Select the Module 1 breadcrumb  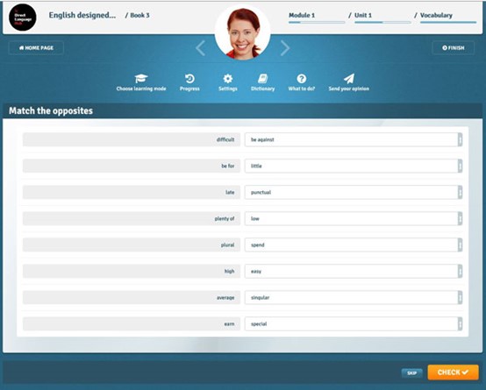click(302, 15)
